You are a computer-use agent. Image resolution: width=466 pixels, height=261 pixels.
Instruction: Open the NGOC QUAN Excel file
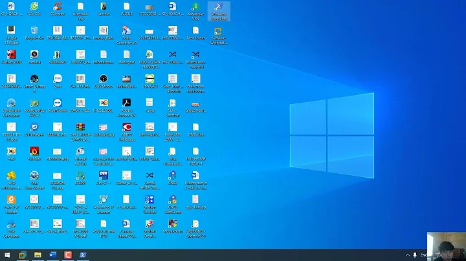150,59
